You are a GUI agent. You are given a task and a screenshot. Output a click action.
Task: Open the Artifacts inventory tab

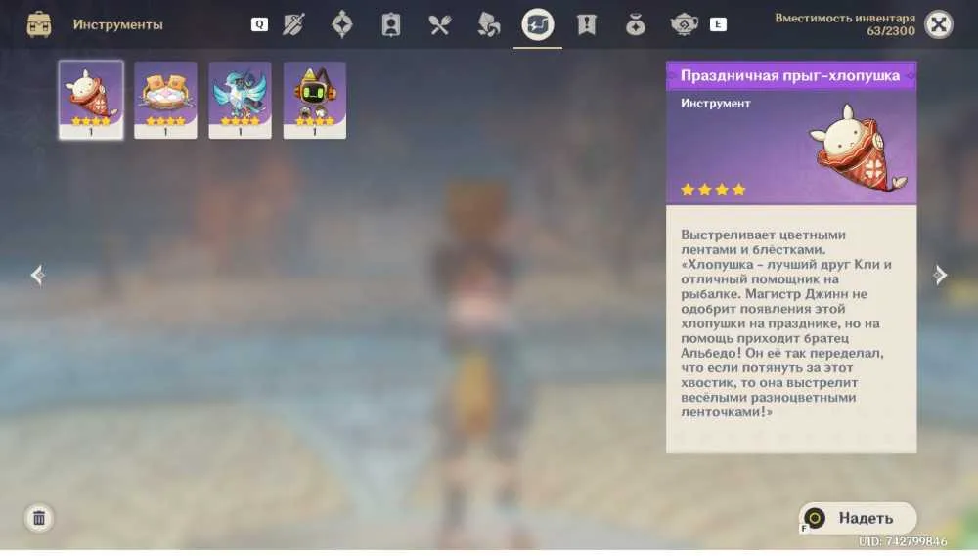coord(341,25)
